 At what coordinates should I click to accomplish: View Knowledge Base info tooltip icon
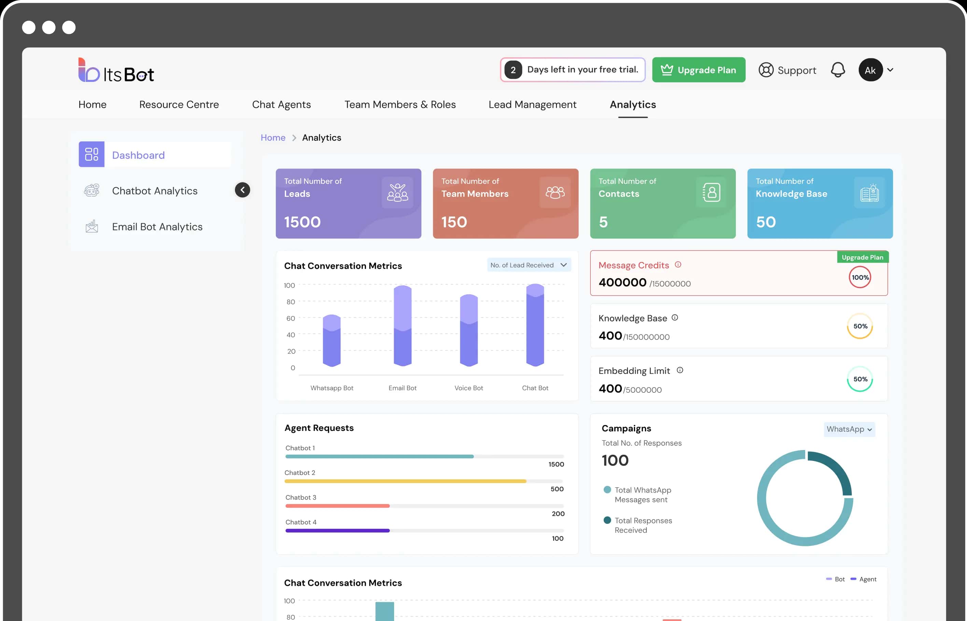675,317
